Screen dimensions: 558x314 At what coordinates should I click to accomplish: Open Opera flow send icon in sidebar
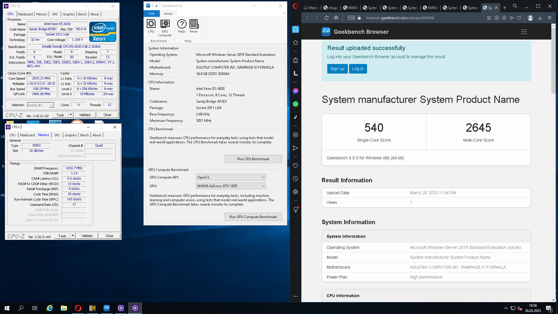pyautogui.click(x=296, y=148)
